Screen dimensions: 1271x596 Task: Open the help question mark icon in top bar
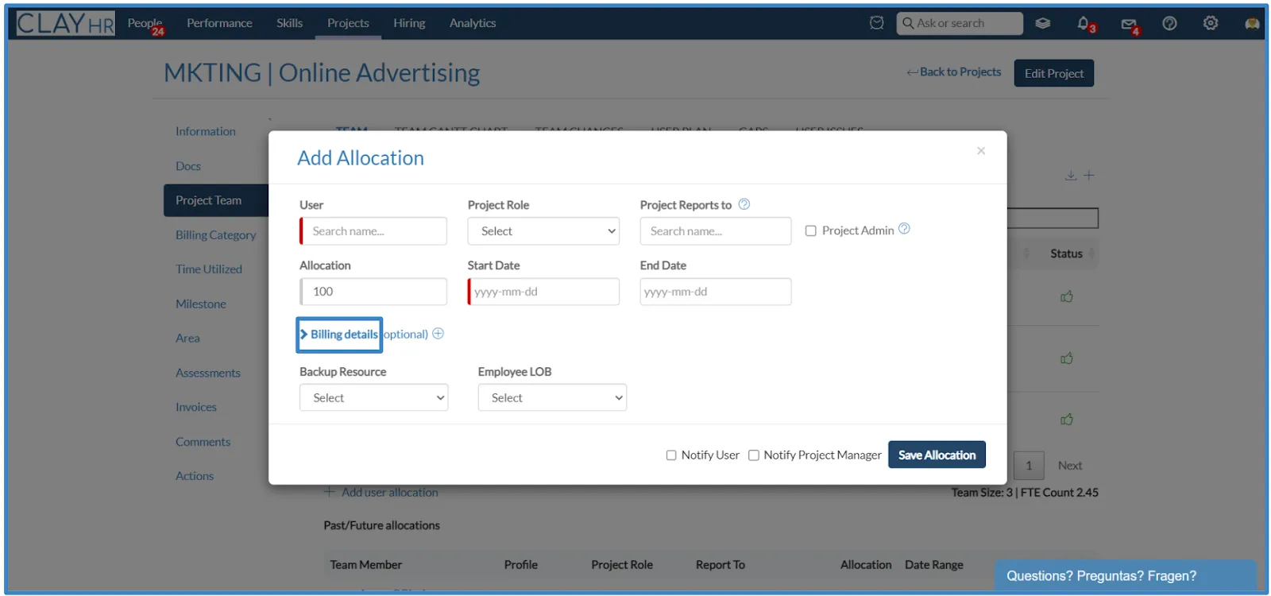tap(1169, 23)
